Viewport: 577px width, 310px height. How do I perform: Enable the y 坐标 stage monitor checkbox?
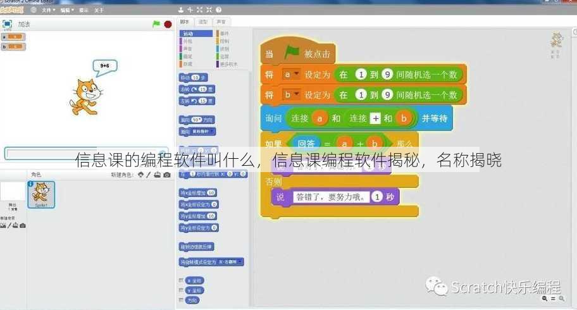181,290
